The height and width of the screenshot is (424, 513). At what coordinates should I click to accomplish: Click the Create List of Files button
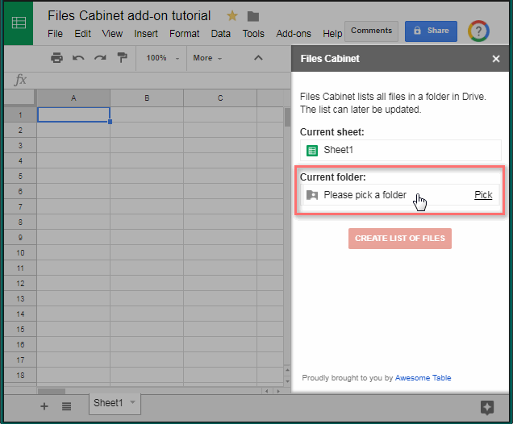pos(400,239)
